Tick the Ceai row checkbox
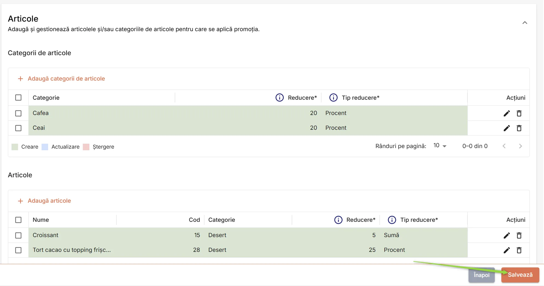This screenshot has width=544, height=286. tap(18, 128)
